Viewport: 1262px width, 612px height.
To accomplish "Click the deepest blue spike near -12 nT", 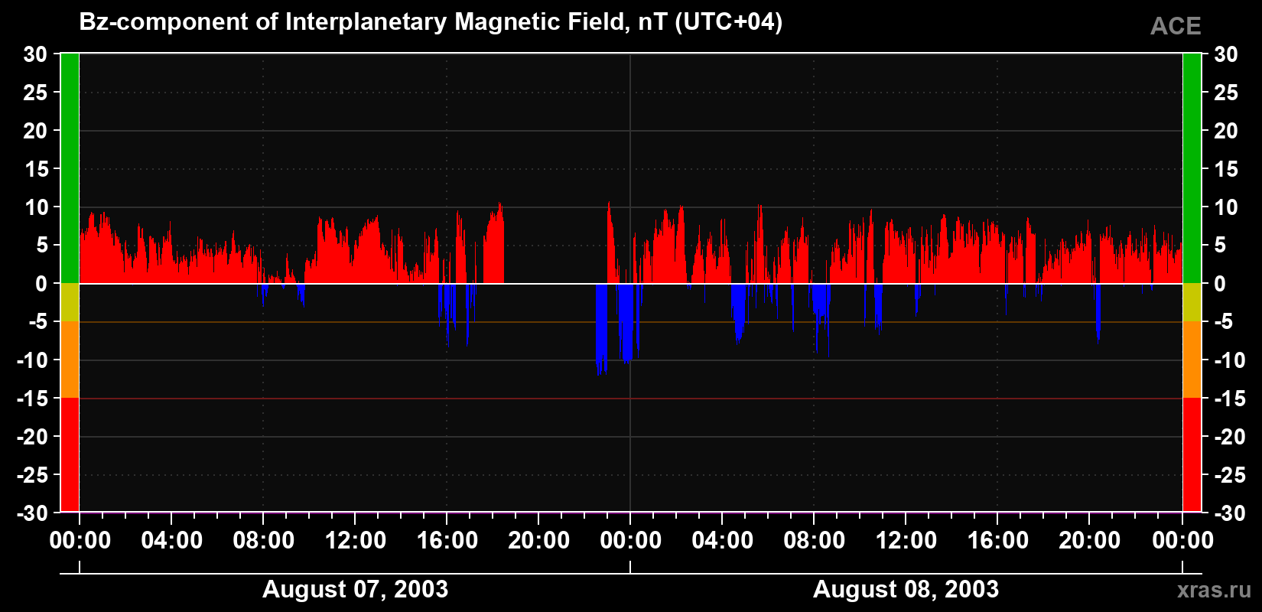I will click(602, 329).
